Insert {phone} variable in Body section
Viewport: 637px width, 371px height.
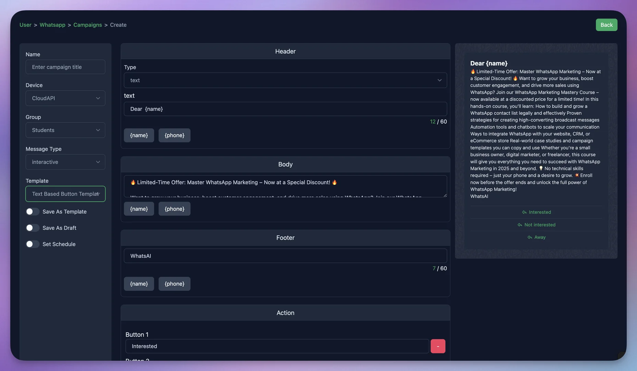174,209
